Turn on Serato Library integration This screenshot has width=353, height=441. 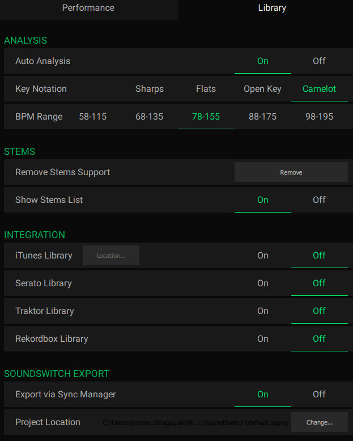[x=263, y=283]
